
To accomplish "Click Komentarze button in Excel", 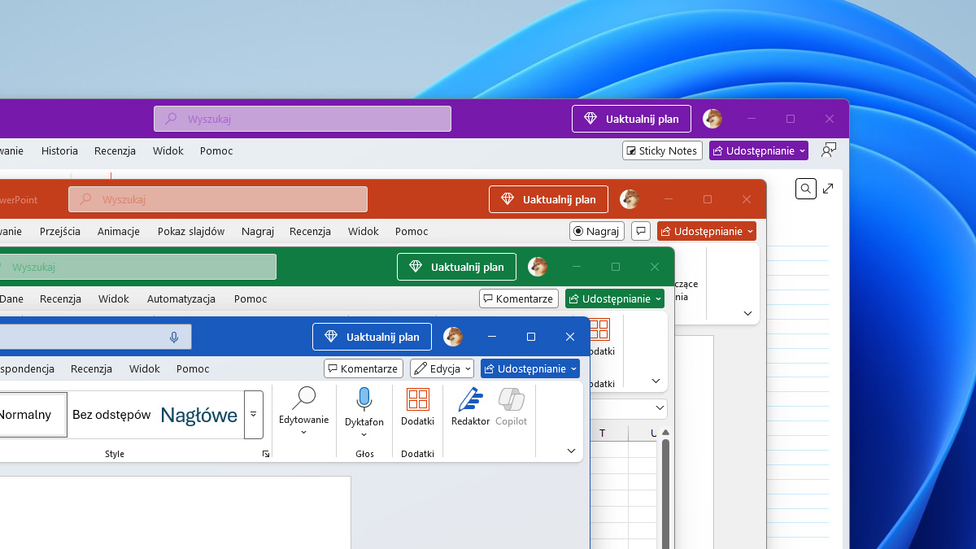I will pos(519,298).
